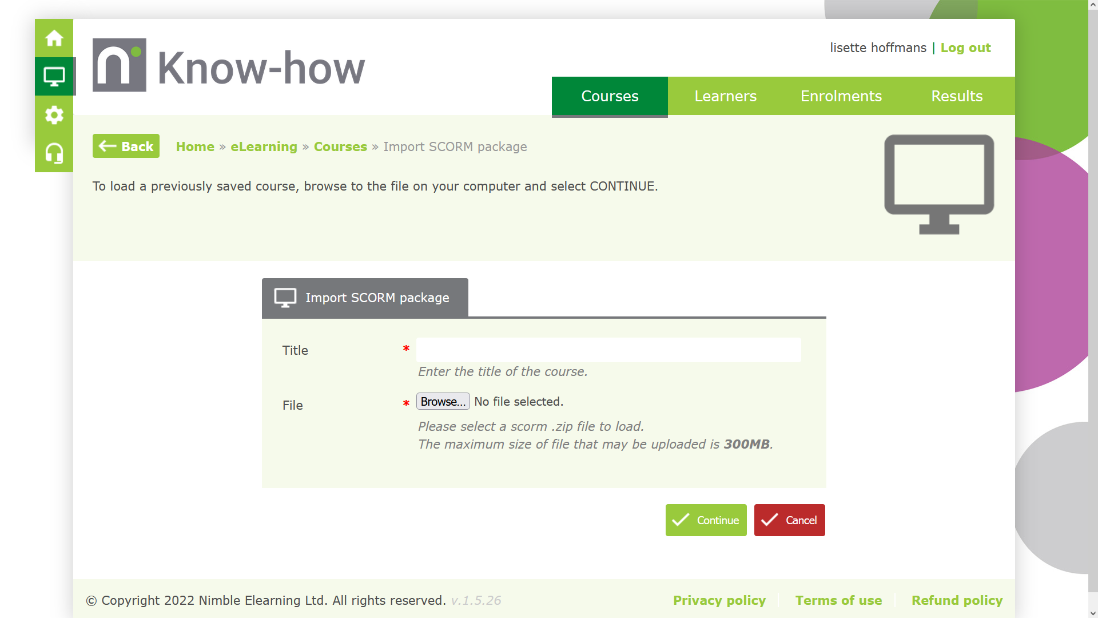
Task: Switch to the Learners tab
Action: click(725, 96)
